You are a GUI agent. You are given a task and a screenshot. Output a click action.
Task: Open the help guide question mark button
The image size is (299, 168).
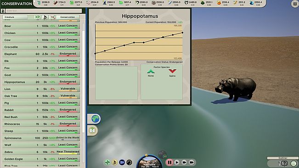(92, 130)
